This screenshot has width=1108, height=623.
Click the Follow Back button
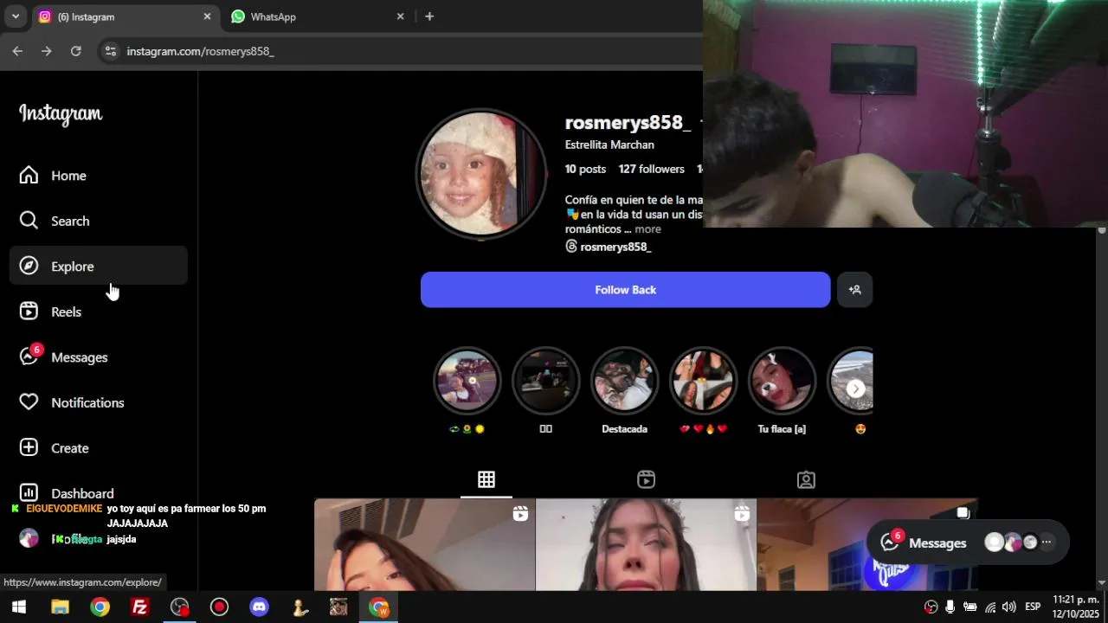pos(625,290)
